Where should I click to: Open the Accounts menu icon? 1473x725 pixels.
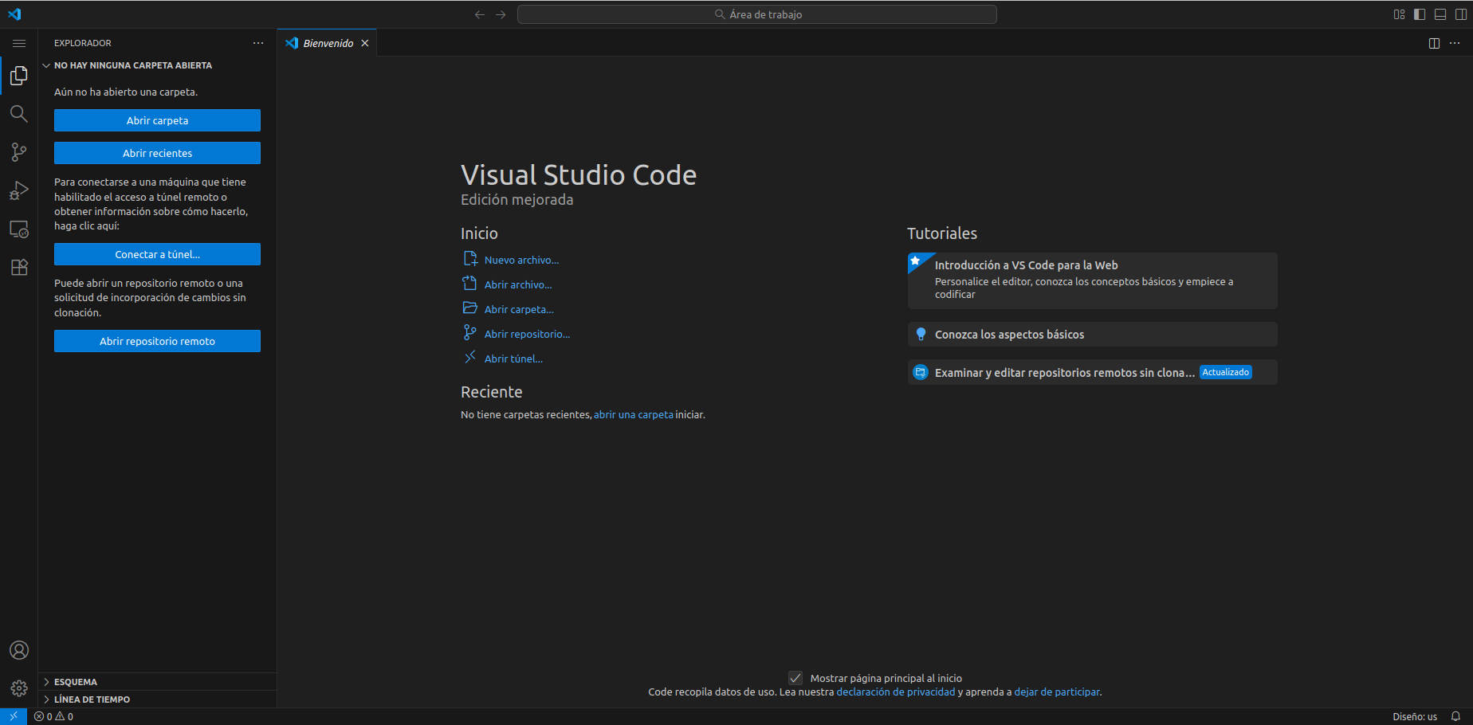18,650
